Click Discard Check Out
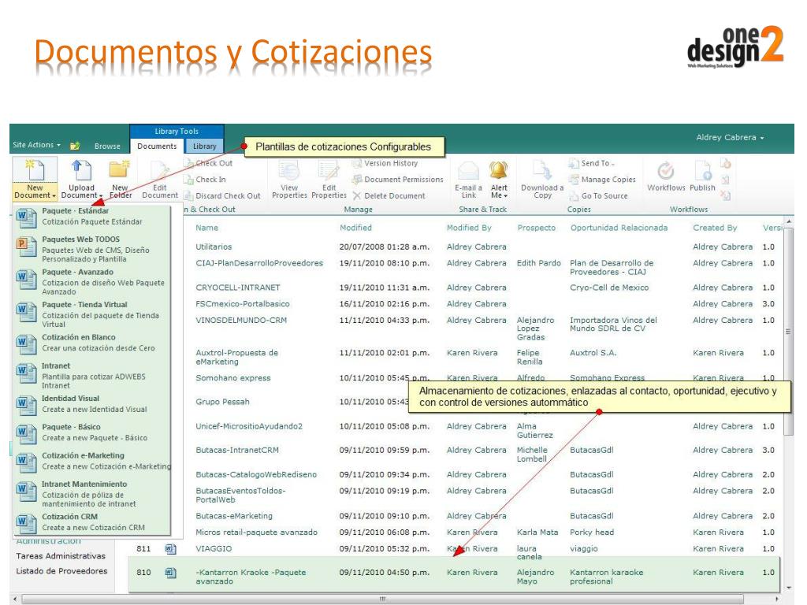The image size is (807, 605). (222, 196)
